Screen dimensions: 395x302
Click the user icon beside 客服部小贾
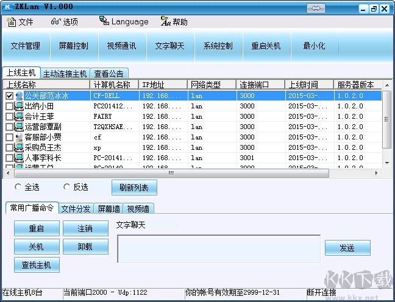(x=18, y=138)
